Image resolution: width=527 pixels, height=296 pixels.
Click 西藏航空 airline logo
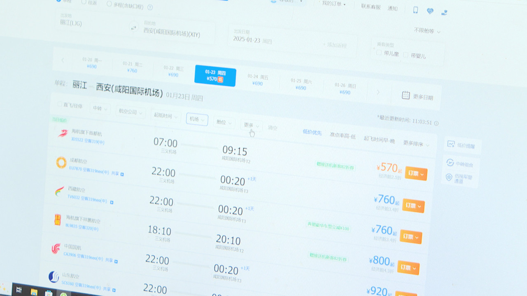tap(59, 191)
